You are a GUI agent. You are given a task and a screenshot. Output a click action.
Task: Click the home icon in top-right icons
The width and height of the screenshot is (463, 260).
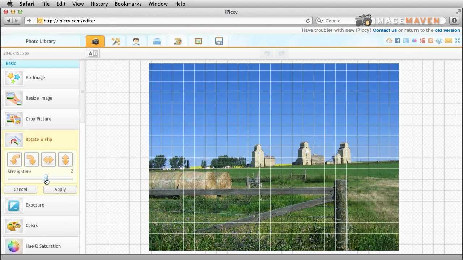coord(389,41)
